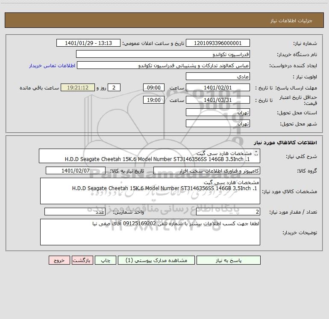Viewport: 329px width, 319px height.
Task: Click the چاپ print button
Action: [106, 260]
